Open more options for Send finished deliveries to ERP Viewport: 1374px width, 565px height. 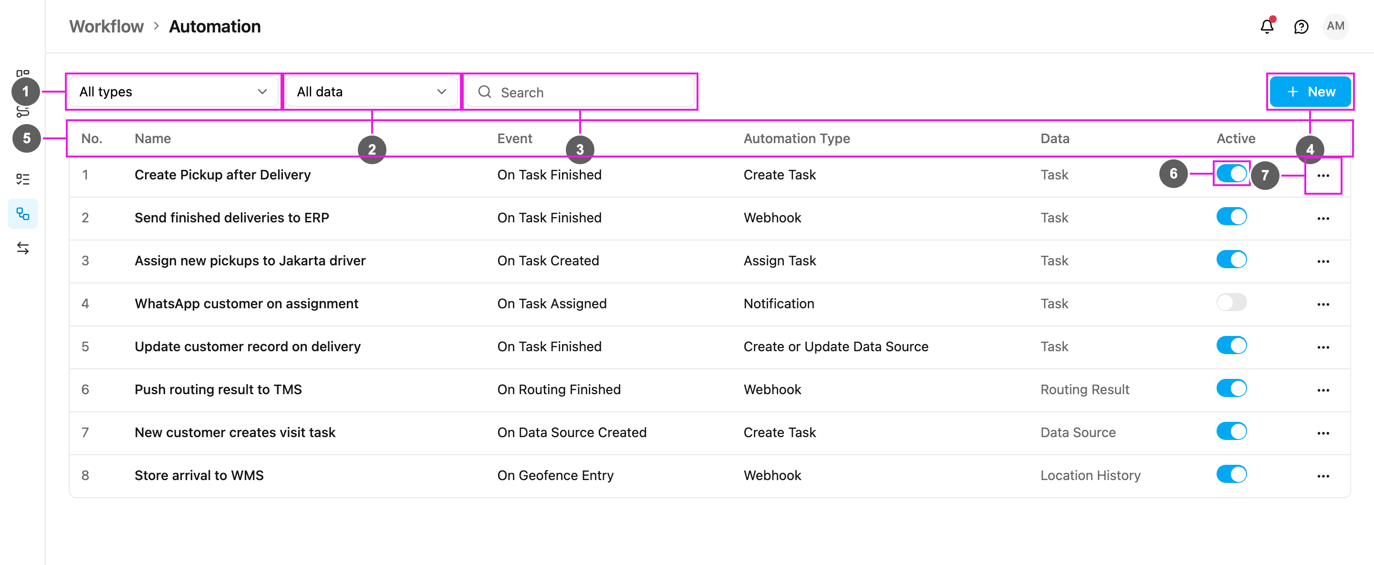click(1323, 218)
